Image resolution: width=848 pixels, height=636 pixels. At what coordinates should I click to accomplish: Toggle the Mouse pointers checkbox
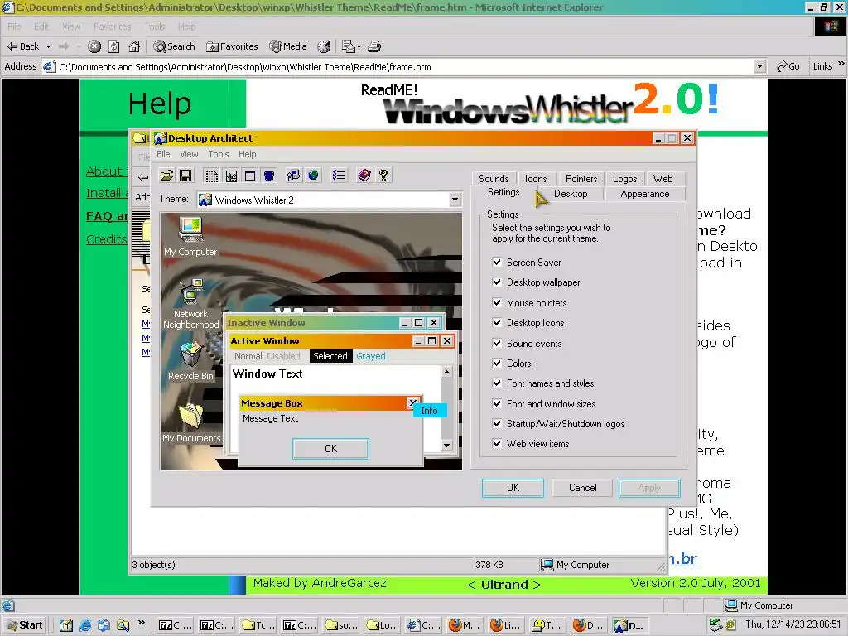pos(497,303)
